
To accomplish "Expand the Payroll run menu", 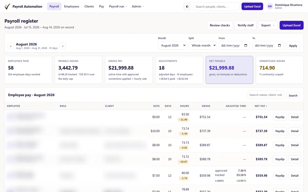I will coord(118,6).
